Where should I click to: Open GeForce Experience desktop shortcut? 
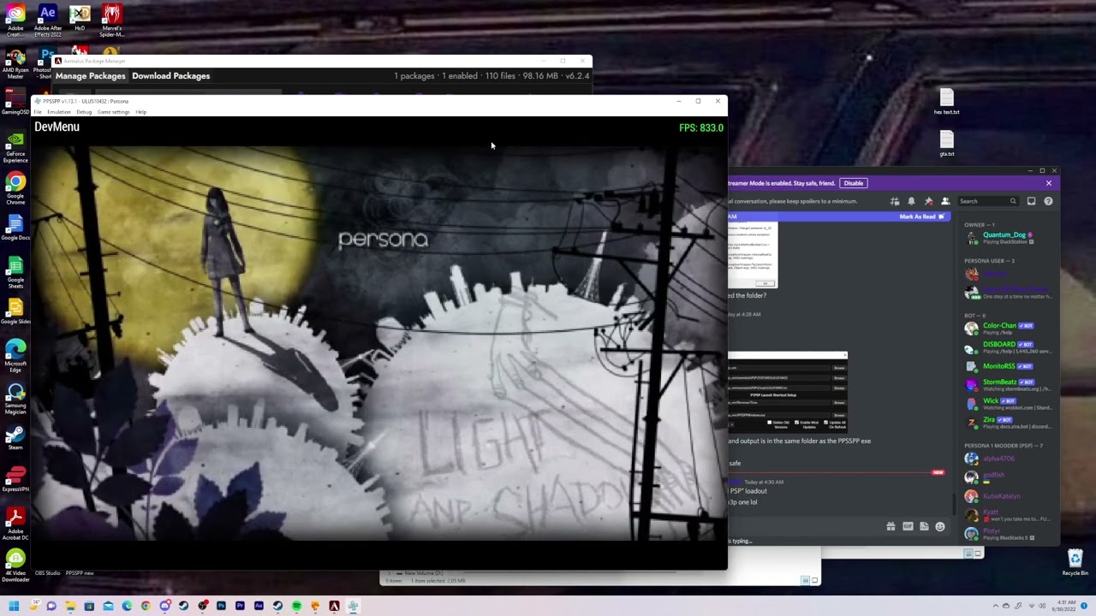(15, 147)
